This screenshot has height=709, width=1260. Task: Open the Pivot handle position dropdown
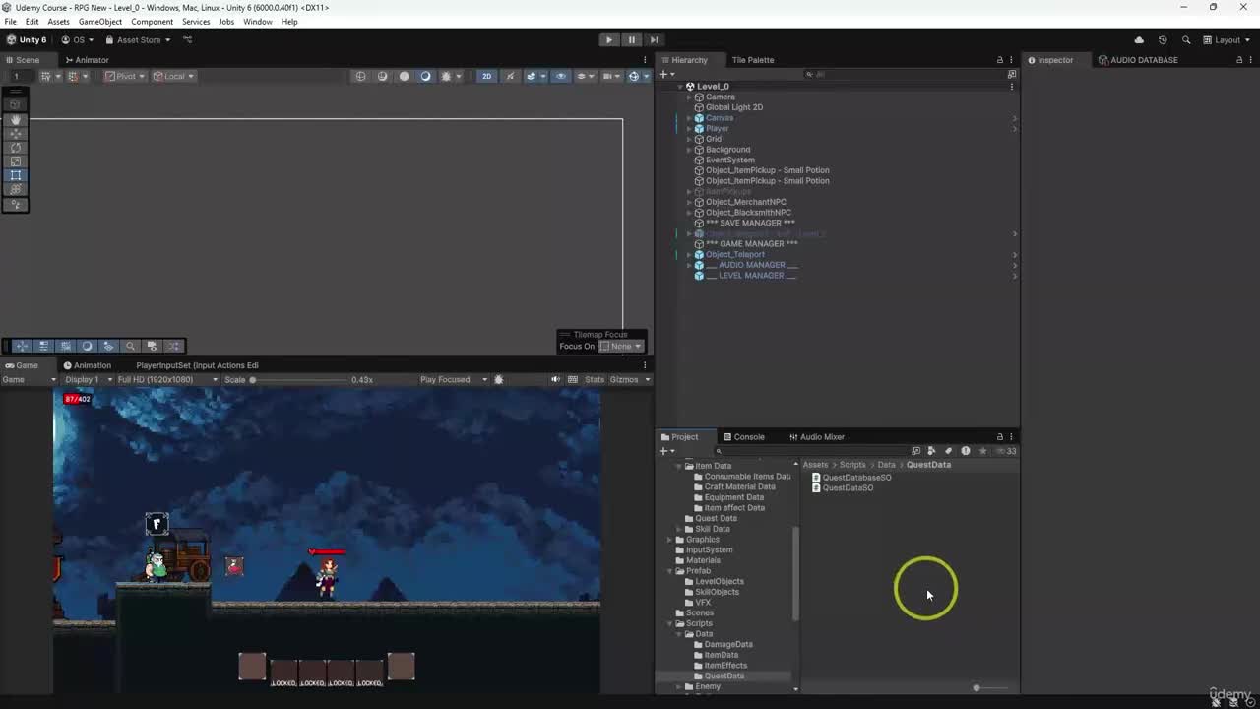click(125, 76)
